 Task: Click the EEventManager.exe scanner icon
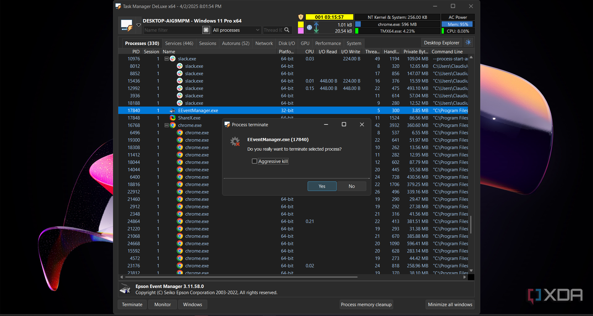coord(173,111)
